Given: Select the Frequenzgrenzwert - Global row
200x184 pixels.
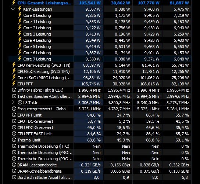Looking at the screenshot, I should [100, 109].
